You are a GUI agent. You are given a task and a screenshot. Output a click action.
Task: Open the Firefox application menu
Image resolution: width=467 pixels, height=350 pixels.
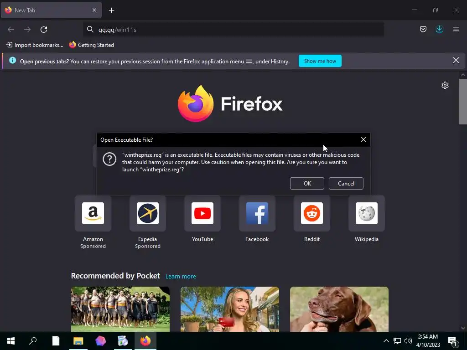point(456,29)
